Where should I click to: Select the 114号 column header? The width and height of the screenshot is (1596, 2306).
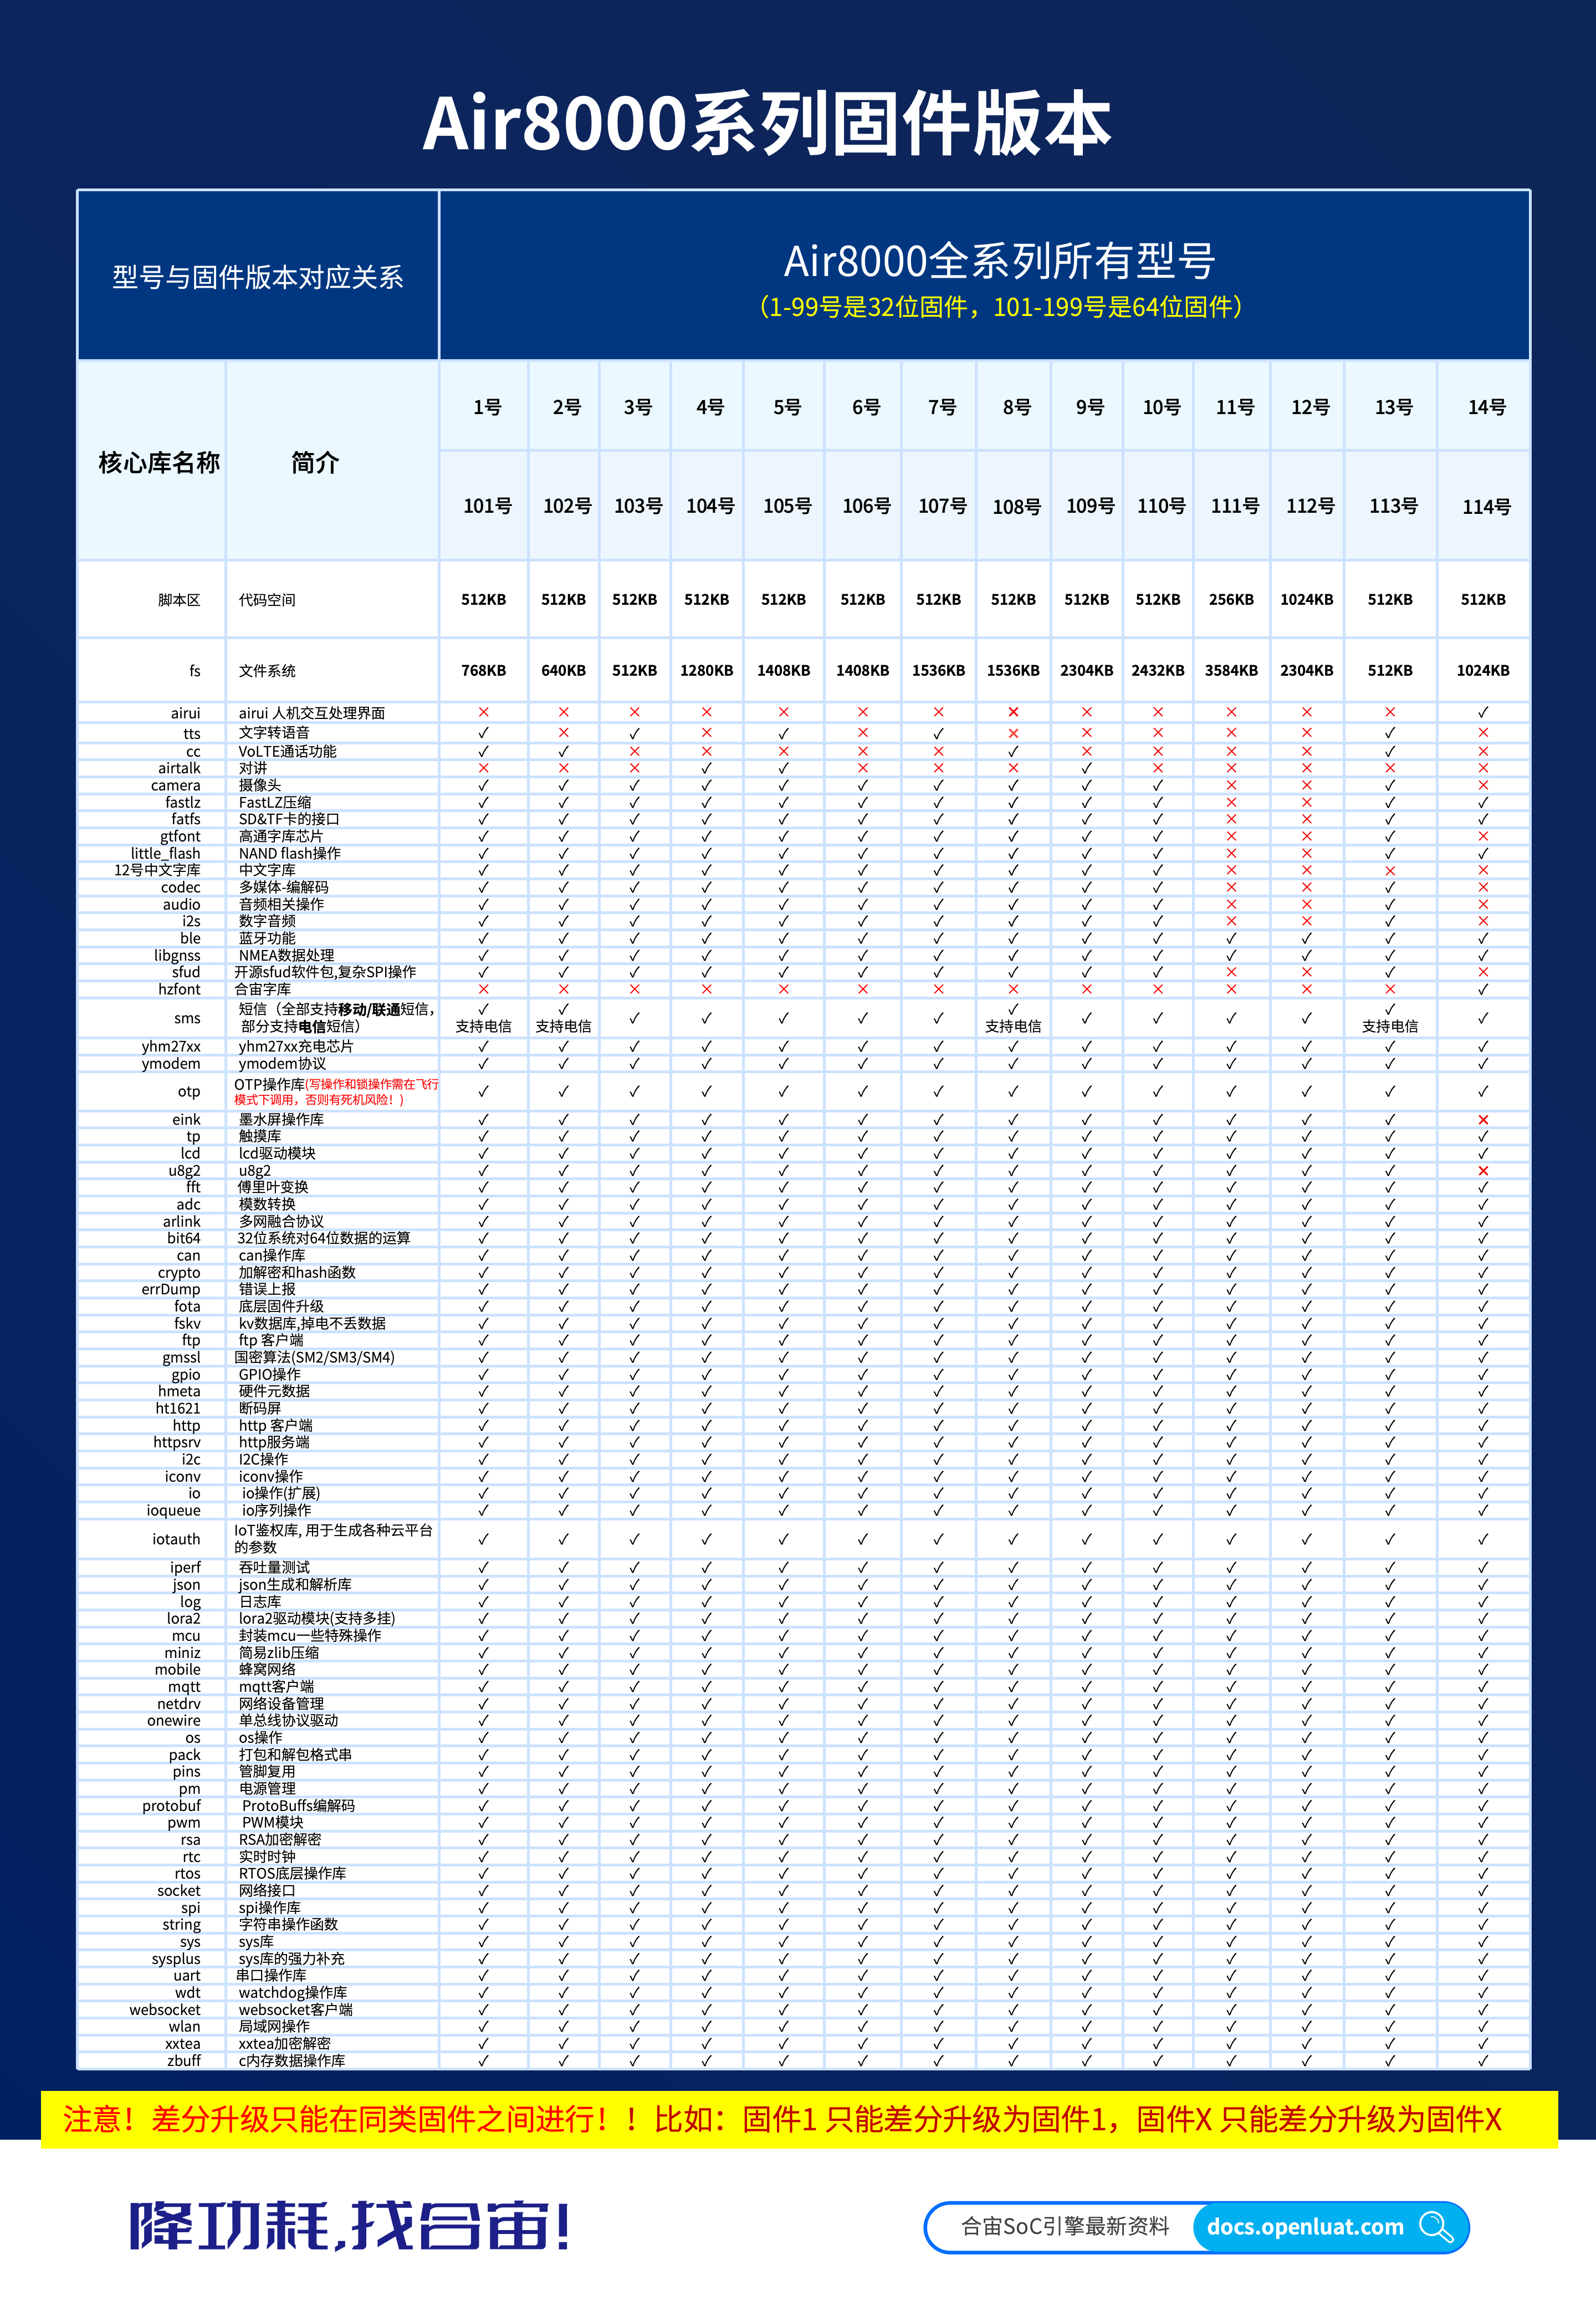[x=1486, y=507]
